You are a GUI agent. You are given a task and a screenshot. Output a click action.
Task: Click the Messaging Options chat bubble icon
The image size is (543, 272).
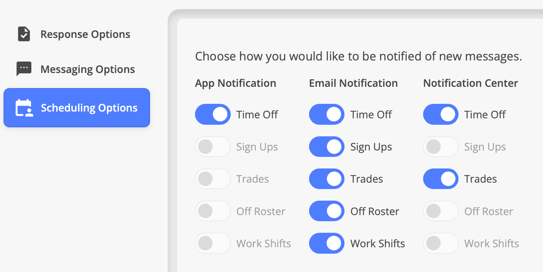(x=24, y=69)
